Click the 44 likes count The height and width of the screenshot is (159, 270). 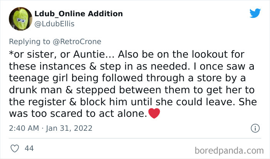[29, 148]
